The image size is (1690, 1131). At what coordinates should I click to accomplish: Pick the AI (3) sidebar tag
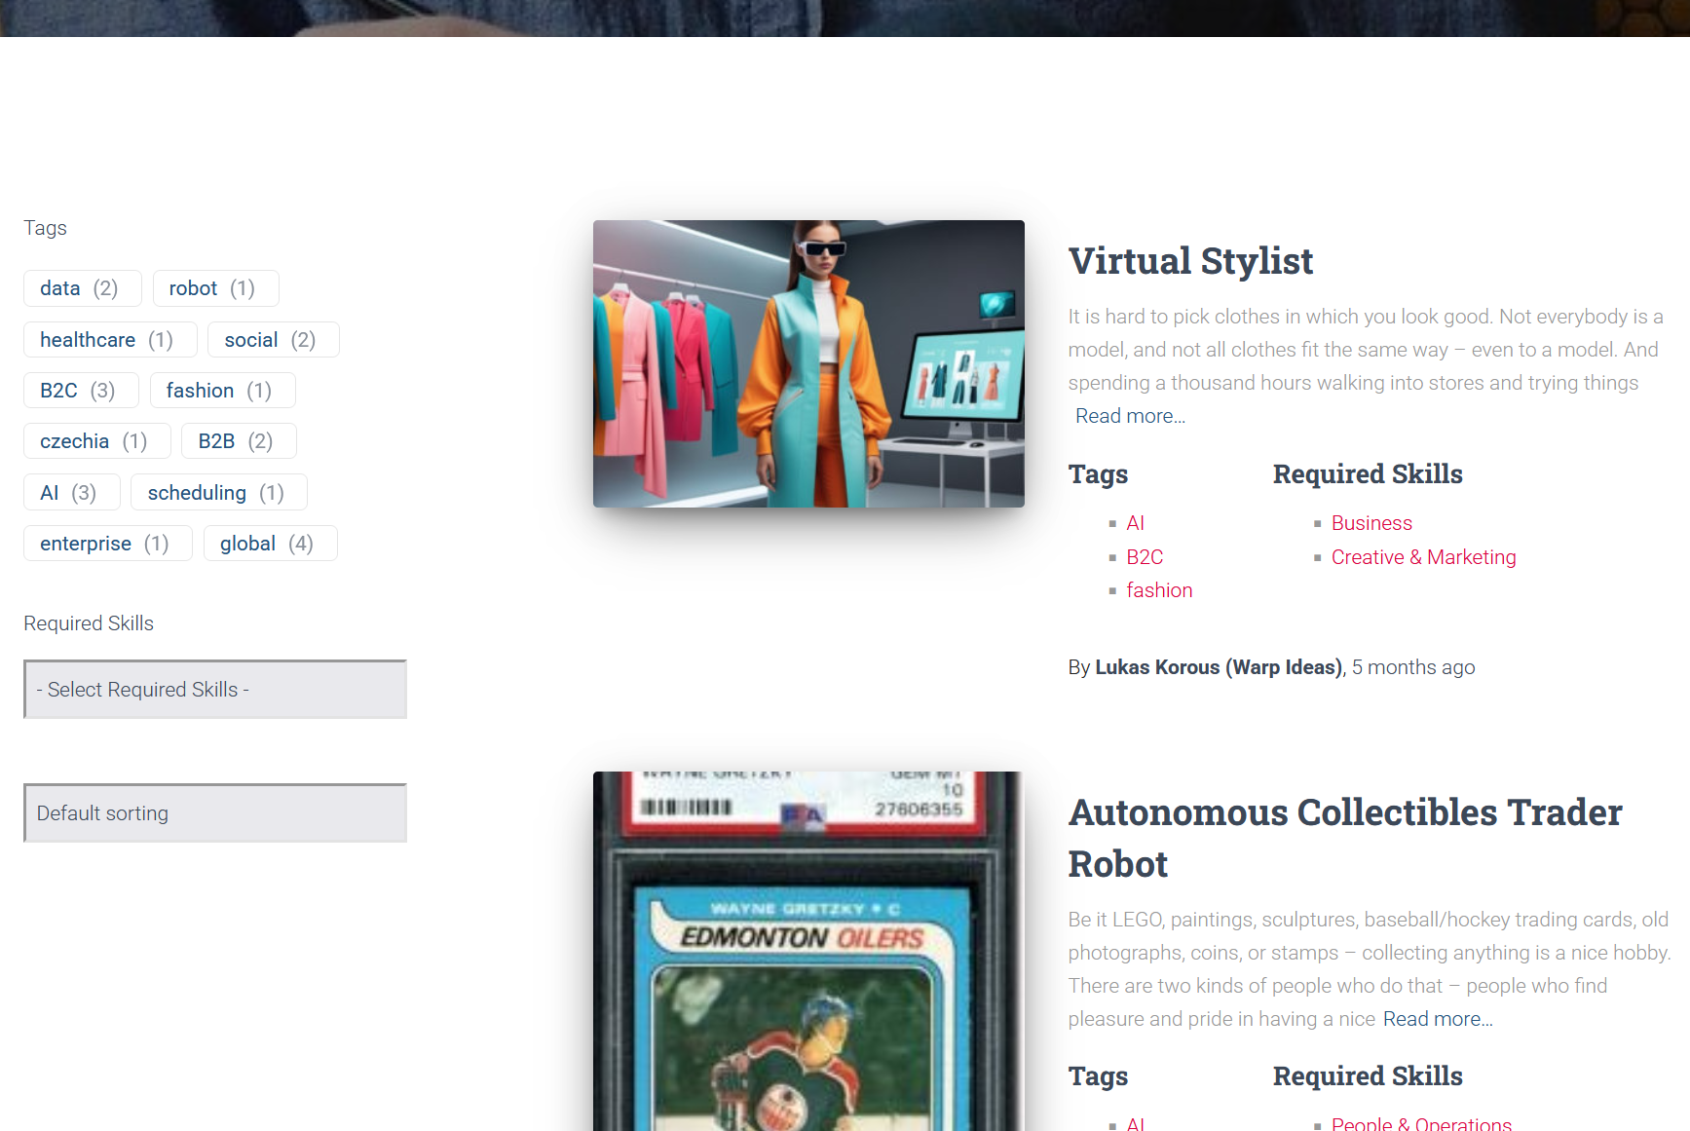click(x=72, y=493)
